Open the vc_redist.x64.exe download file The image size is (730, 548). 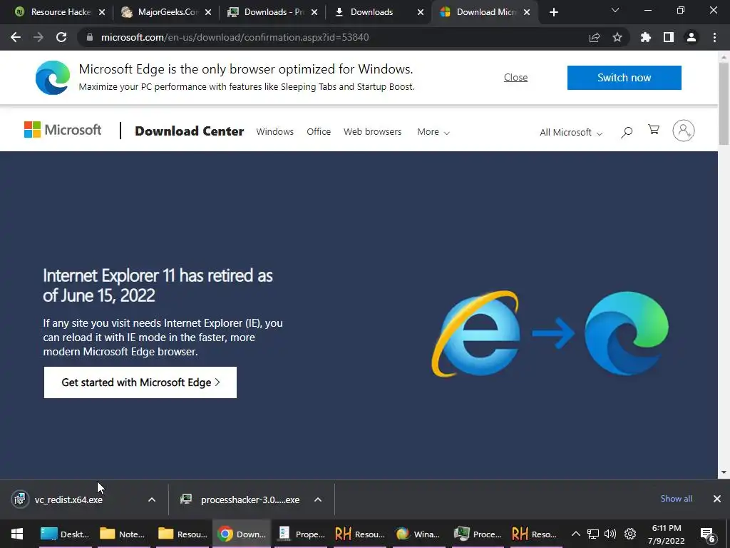tap(68, 499)
